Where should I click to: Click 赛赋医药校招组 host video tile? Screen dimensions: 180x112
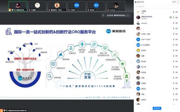pos(18,6)
